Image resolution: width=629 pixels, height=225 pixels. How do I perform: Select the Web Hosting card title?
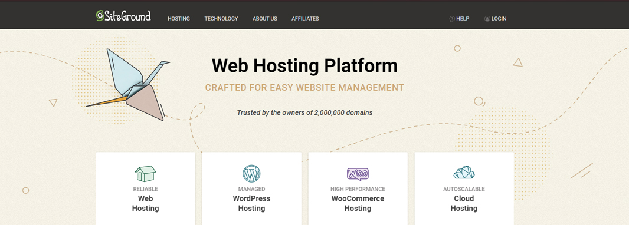pos(145,203)
